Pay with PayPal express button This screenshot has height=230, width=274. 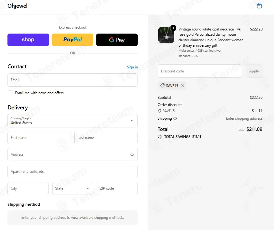72,40
